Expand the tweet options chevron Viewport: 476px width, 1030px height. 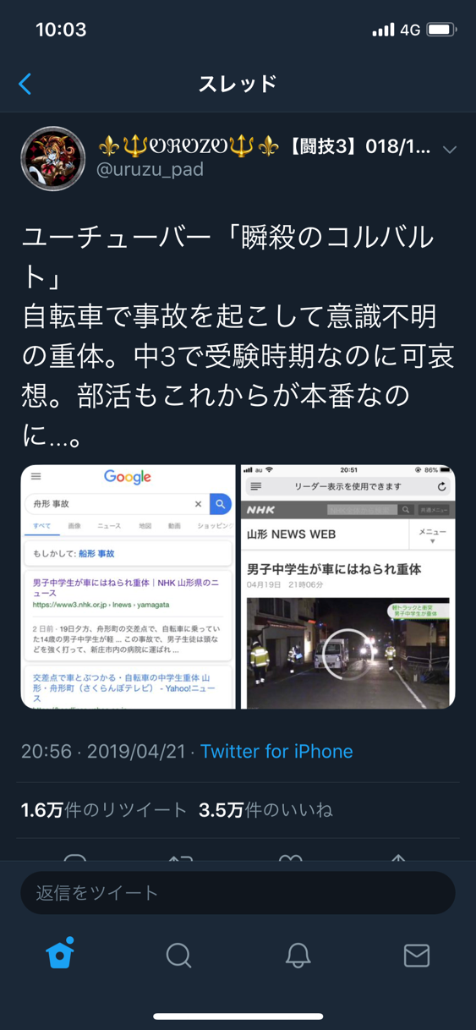pos(450,150)
